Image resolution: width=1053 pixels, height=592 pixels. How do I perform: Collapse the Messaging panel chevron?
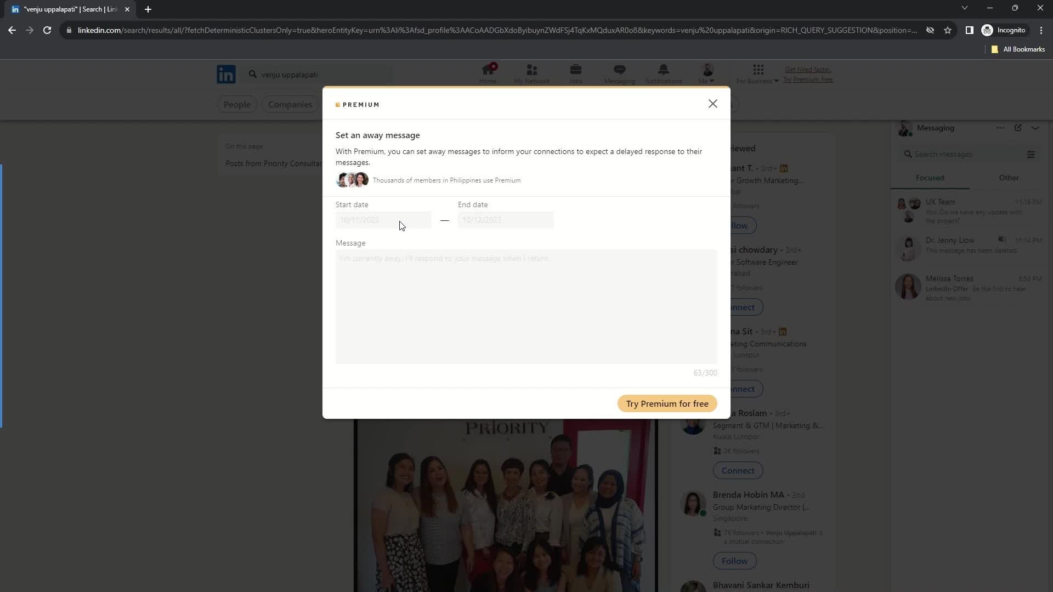1035,128
